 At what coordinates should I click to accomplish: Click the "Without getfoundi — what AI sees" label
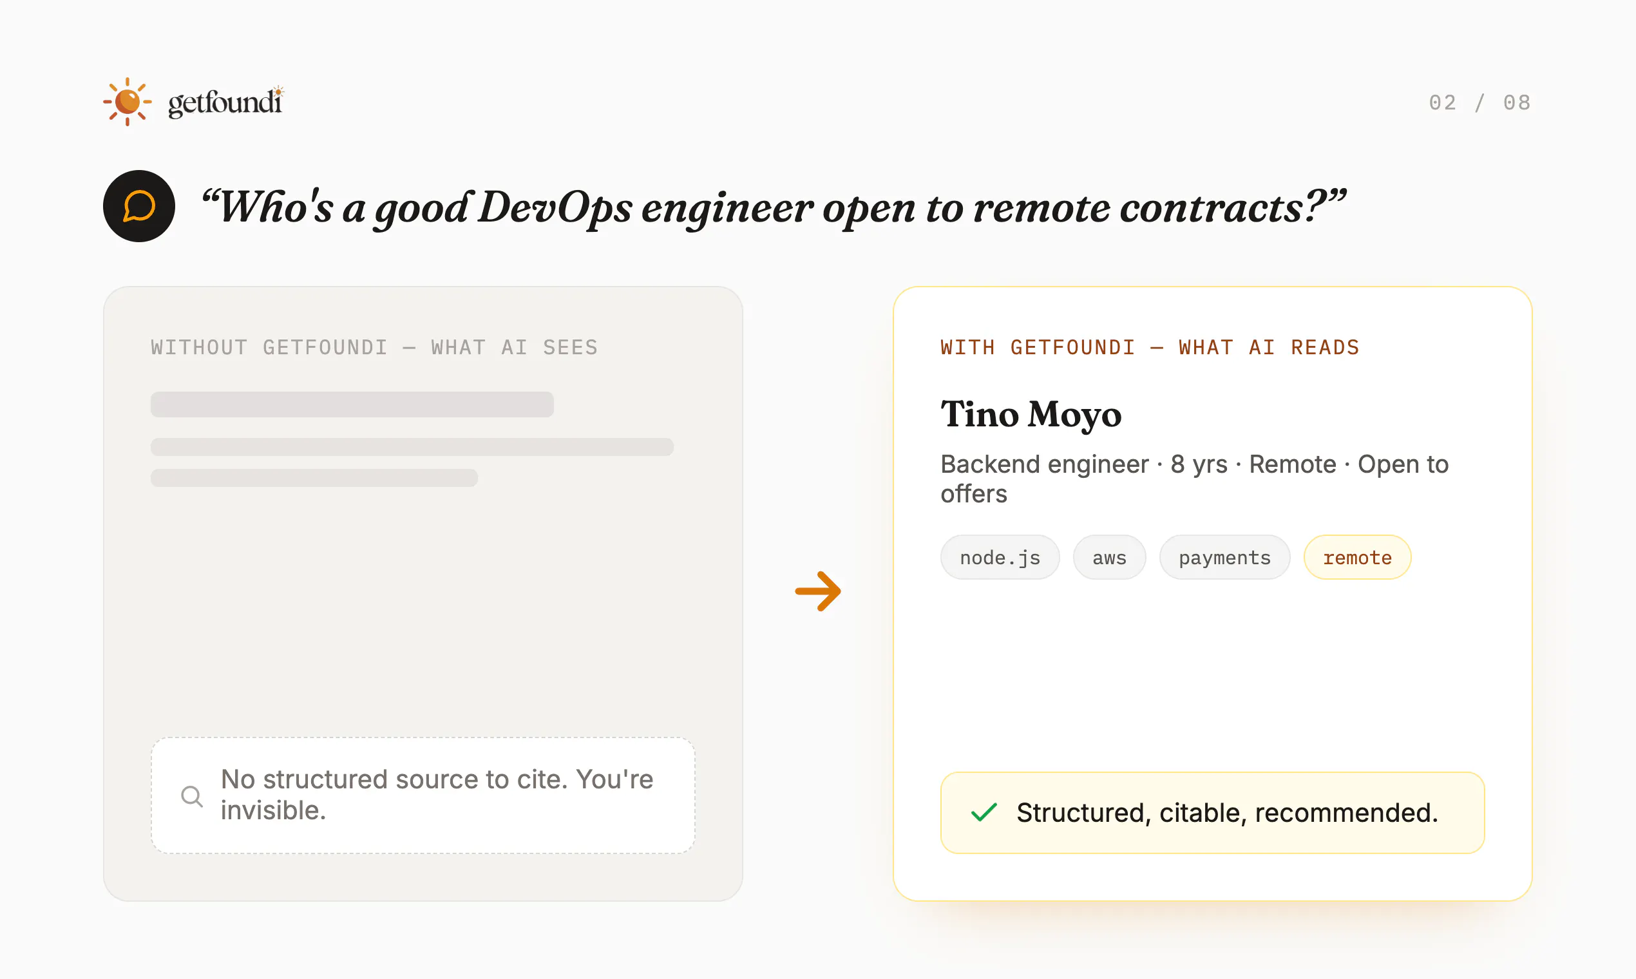tap(374, 348)
